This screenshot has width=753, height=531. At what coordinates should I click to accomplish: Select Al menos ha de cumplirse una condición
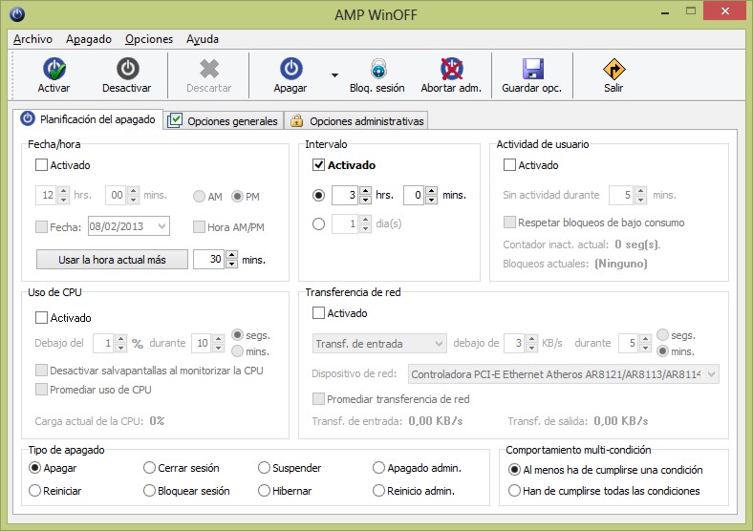tap(514, 470)
